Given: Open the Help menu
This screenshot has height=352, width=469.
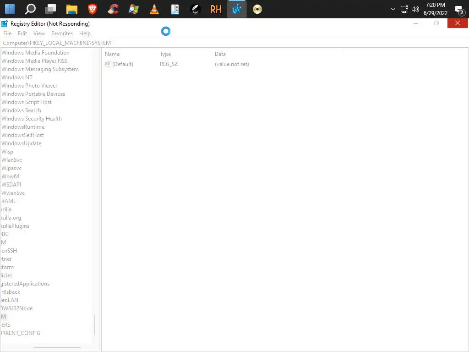Looking at the screenshot, I should [x=85, y=33].
